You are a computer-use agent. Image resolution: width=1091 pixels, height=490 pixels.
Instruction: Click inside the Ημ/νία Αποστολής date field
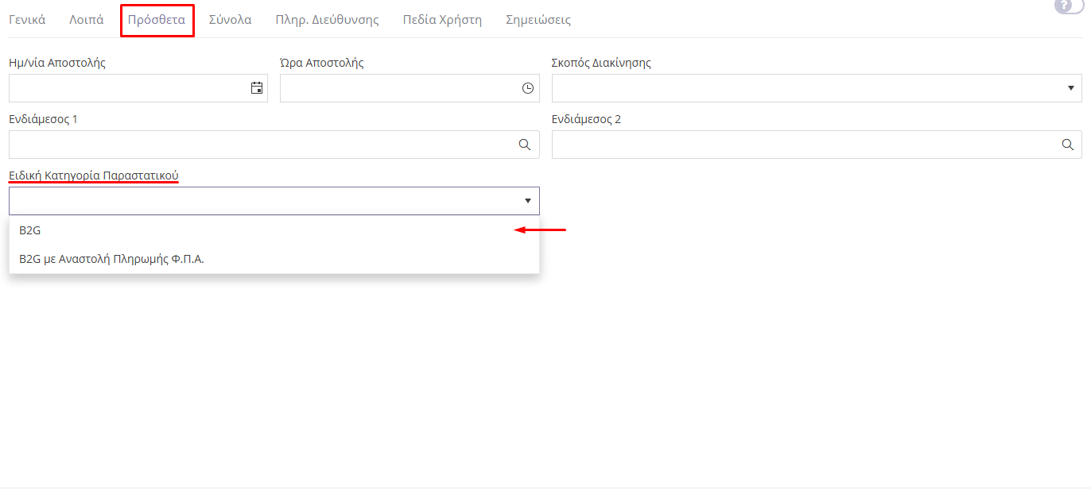(x=127, y=88)
